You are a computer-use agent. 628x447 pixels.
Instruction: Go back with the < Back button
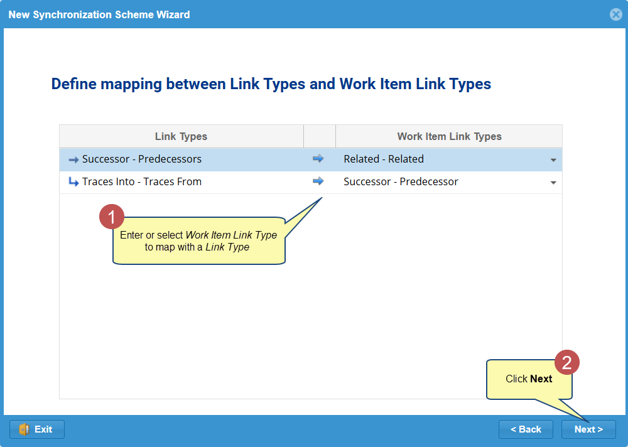526,429
